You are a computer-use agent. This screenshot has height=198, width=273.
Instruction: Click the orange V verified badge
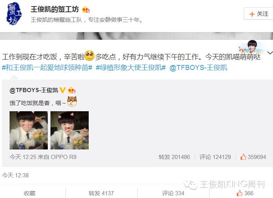coord(62,90)
